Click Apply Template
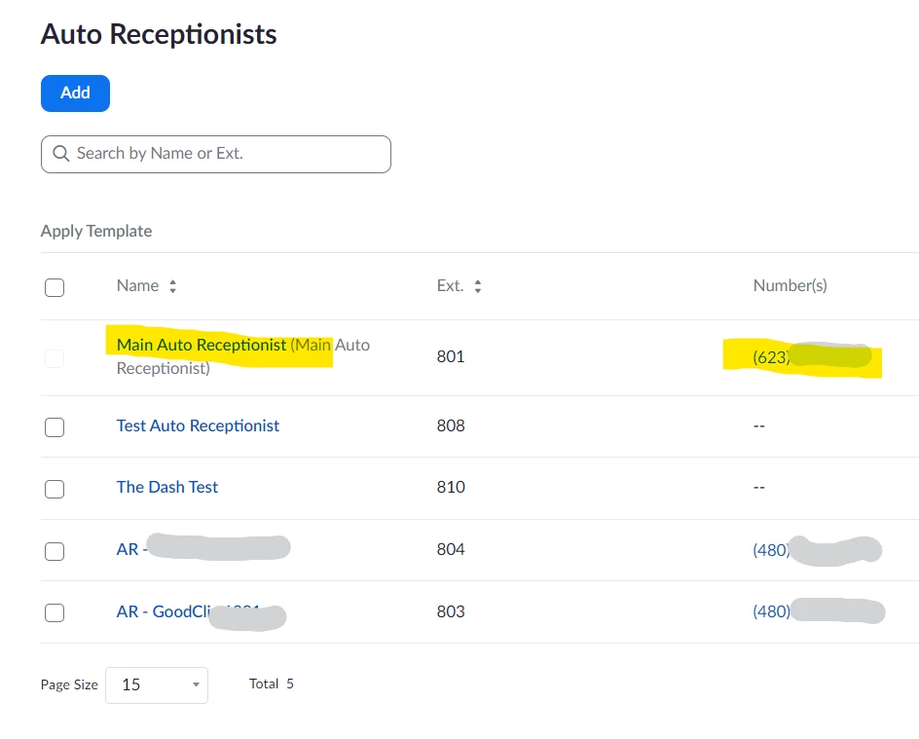This screenshot has width=919, height=739. click(96, 231)
